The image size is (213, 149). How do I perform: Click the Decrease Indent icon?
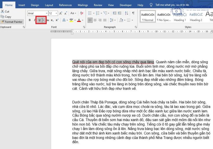pyautogui.click(x=114, y=13)
